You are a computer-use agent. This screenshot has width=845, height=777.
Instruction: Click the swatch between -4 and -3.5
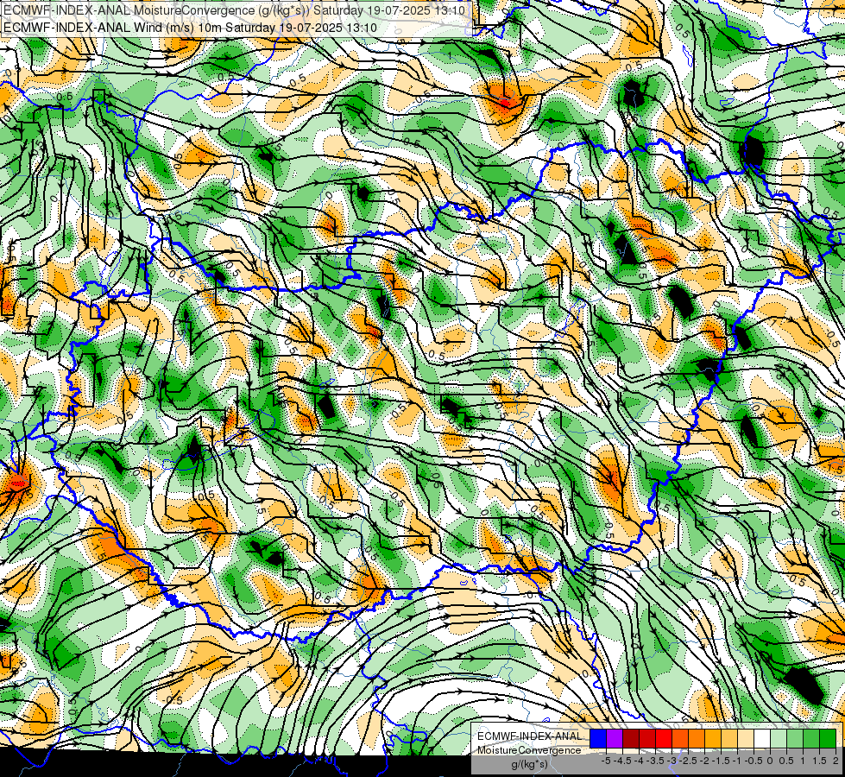click(647, 738)
